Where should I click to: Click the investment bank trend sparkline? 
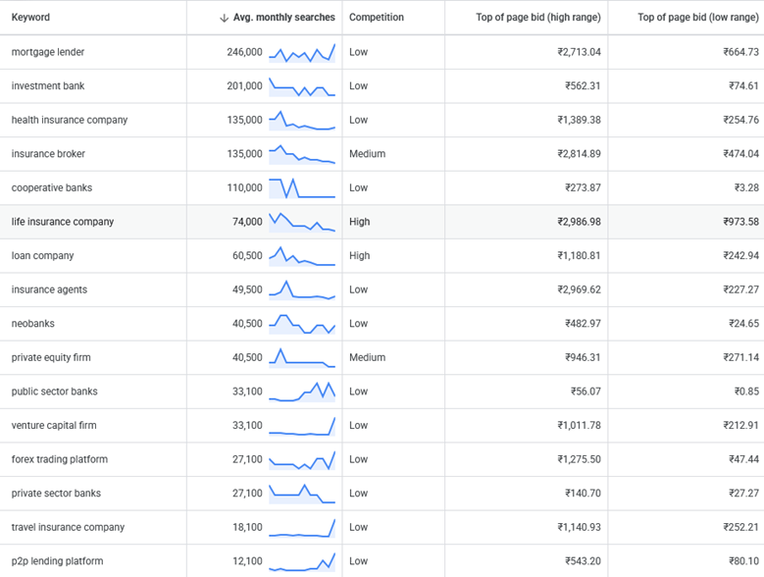302,86
